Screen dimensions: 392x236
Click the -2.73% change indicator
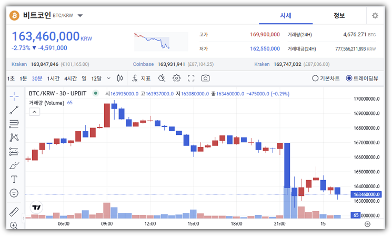tap(21, 48)
